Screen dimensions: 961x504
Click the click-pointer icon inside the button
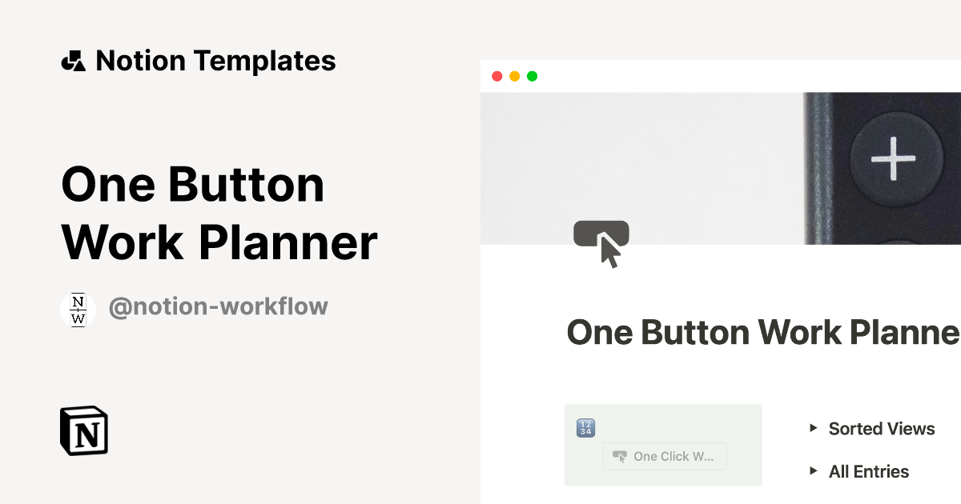tap(621, 456)
